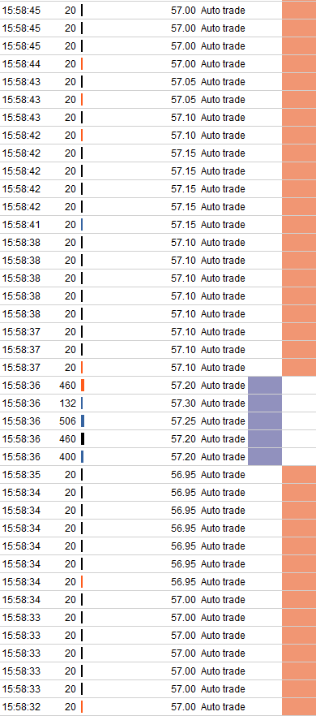Click the orange bar in the 15:58:44 row

(82, 64)
